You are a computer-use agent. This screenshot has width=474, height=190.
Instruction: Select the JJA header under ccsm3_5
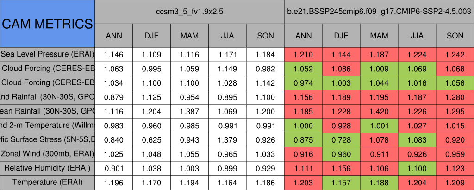tap(227, 36)
